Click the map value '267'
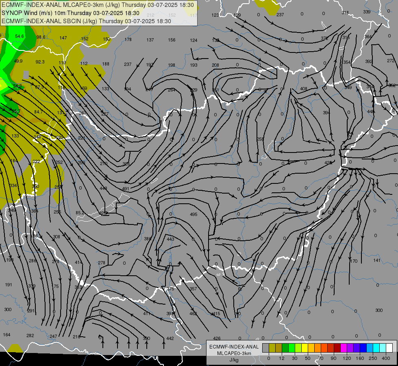This screenshot has height=366, width=398. click(x=83, y=113)
